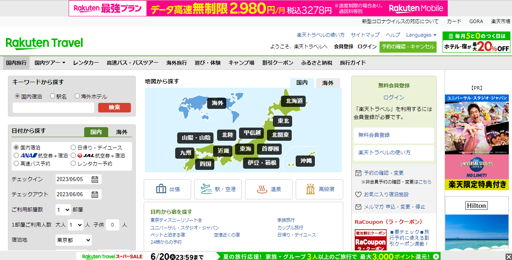Click the envelope mail magazine (メルマガ) icon
512x260 pixels.
[x=358, y=207]
